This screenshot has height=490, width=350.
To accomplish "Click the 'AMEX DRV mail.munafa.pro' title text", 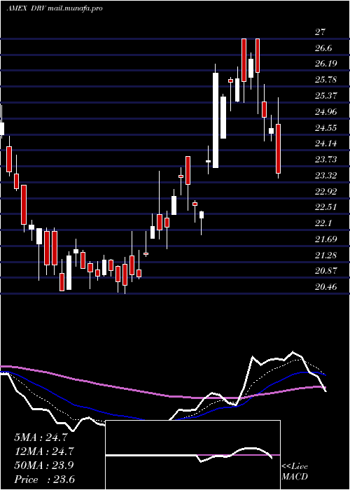I will 55,8.
